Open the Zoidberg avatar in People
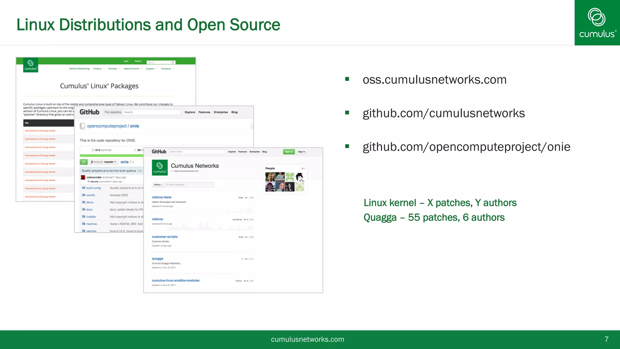This screenshot has width=620, height=349. 280,177
